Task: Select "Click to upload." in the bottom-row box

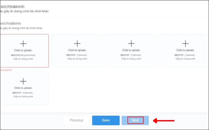Action: (x=23, y=88)
